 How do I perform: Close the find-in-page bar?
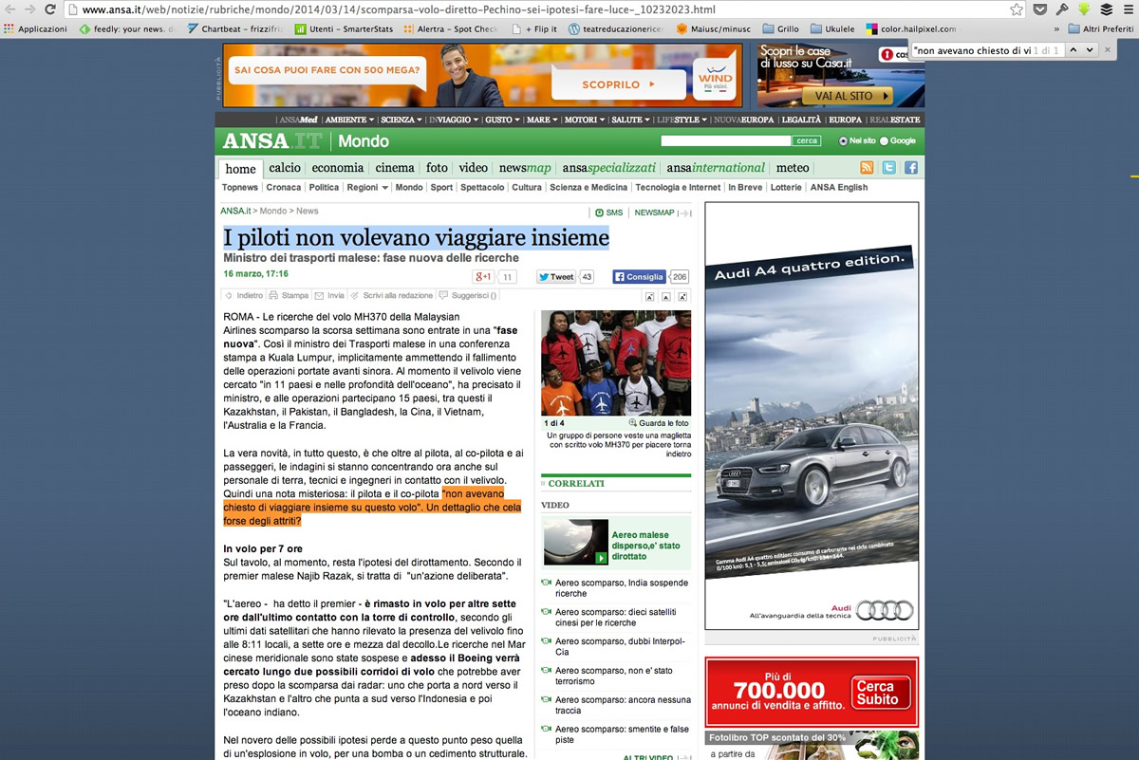point(1108,49)
